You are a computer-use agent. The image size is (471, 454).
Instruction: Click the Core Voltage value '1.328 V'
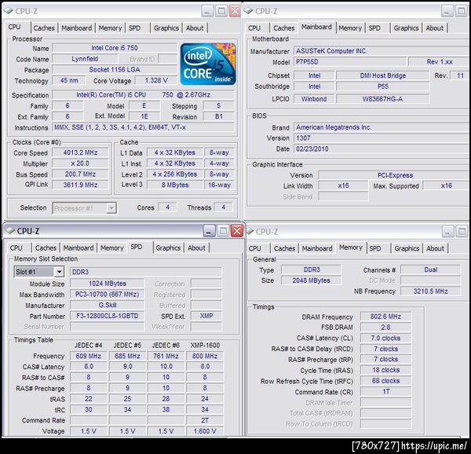[156, 81]
